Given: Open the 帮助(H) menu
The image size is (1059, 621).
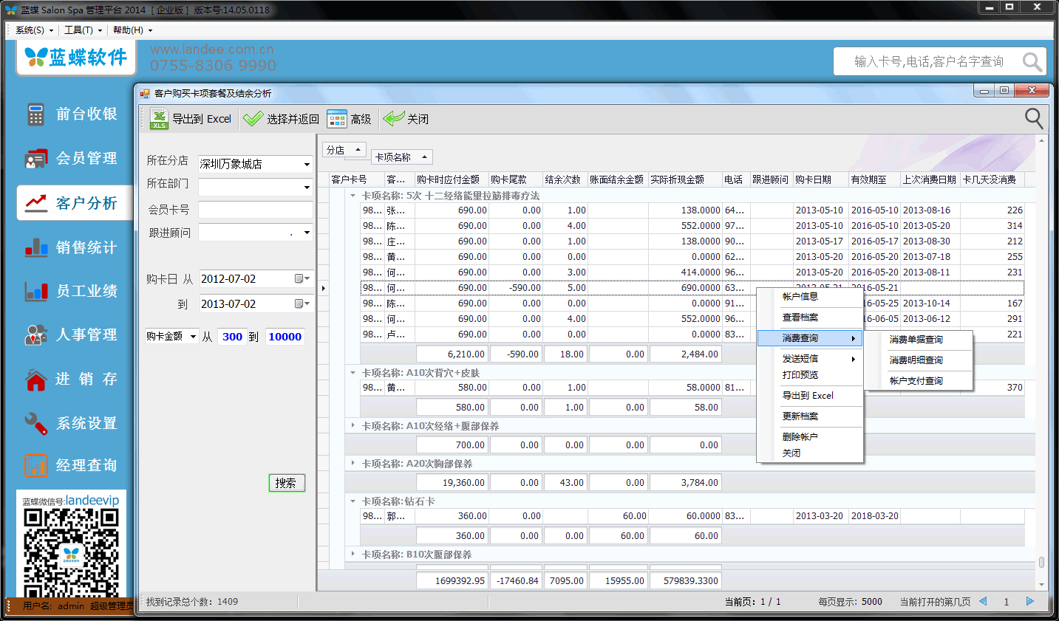Looking at the screenshot, I should pyautogui.click(x=132, y=30).
